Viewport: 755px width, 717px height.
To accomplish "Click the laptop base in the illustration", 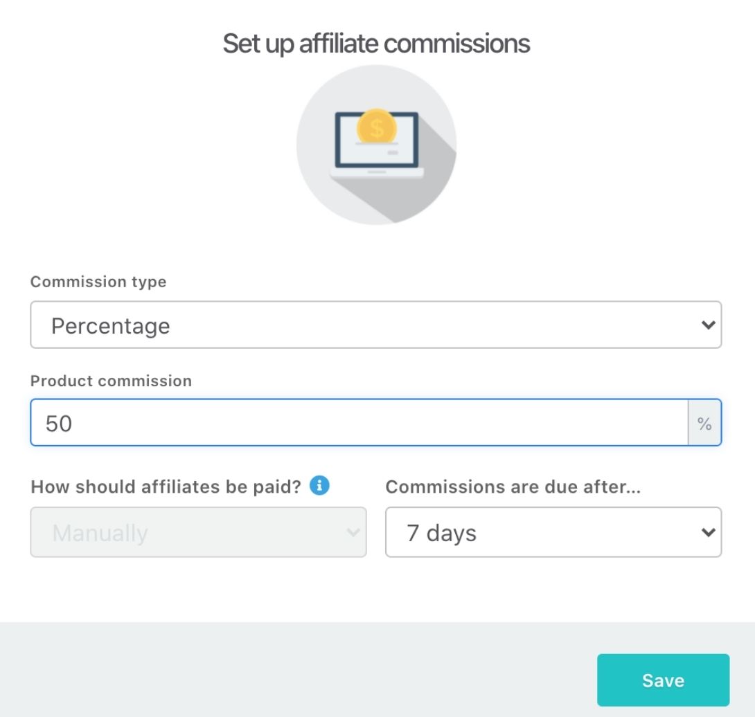I will 376,173.
